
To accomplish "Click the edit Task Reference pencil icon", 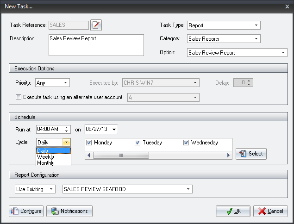I will coord(96,25).
